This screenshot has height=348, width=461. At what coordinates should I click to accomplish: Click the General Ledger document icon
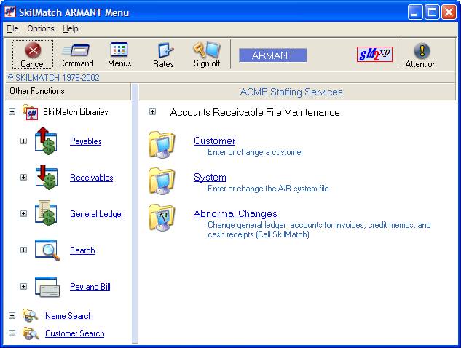46,213
